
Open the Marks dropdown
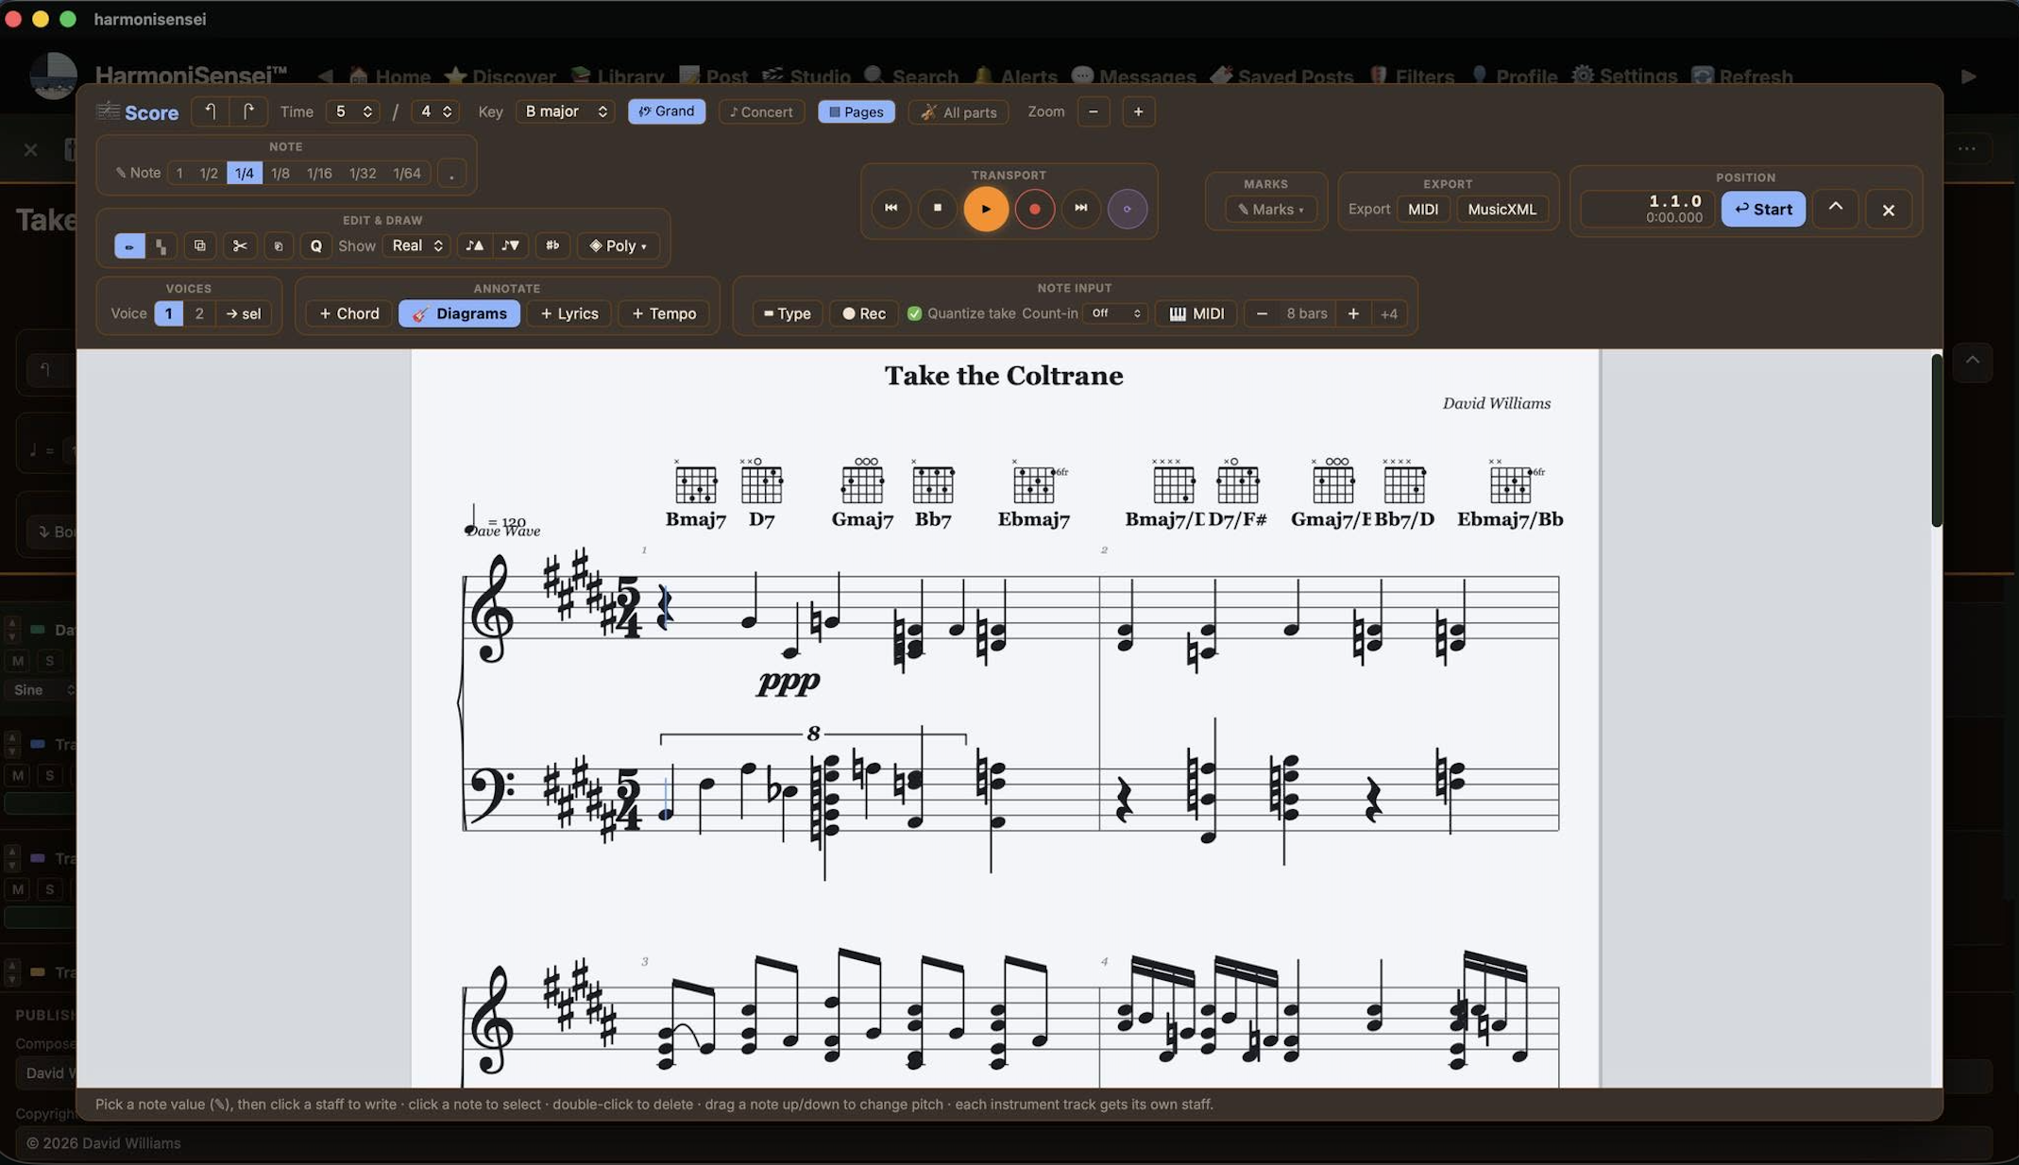click(x=1270, y=210)
